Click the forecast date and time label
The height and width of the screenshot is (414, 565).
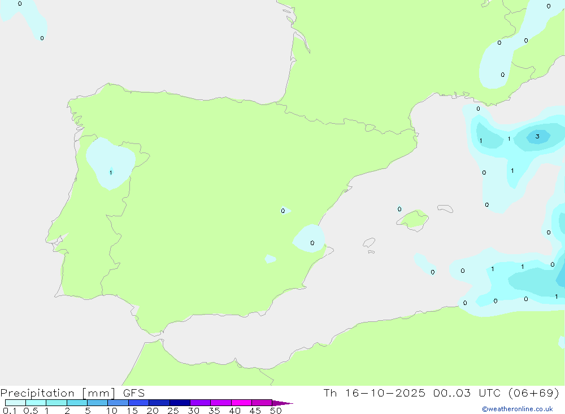(x=441, y=393)
